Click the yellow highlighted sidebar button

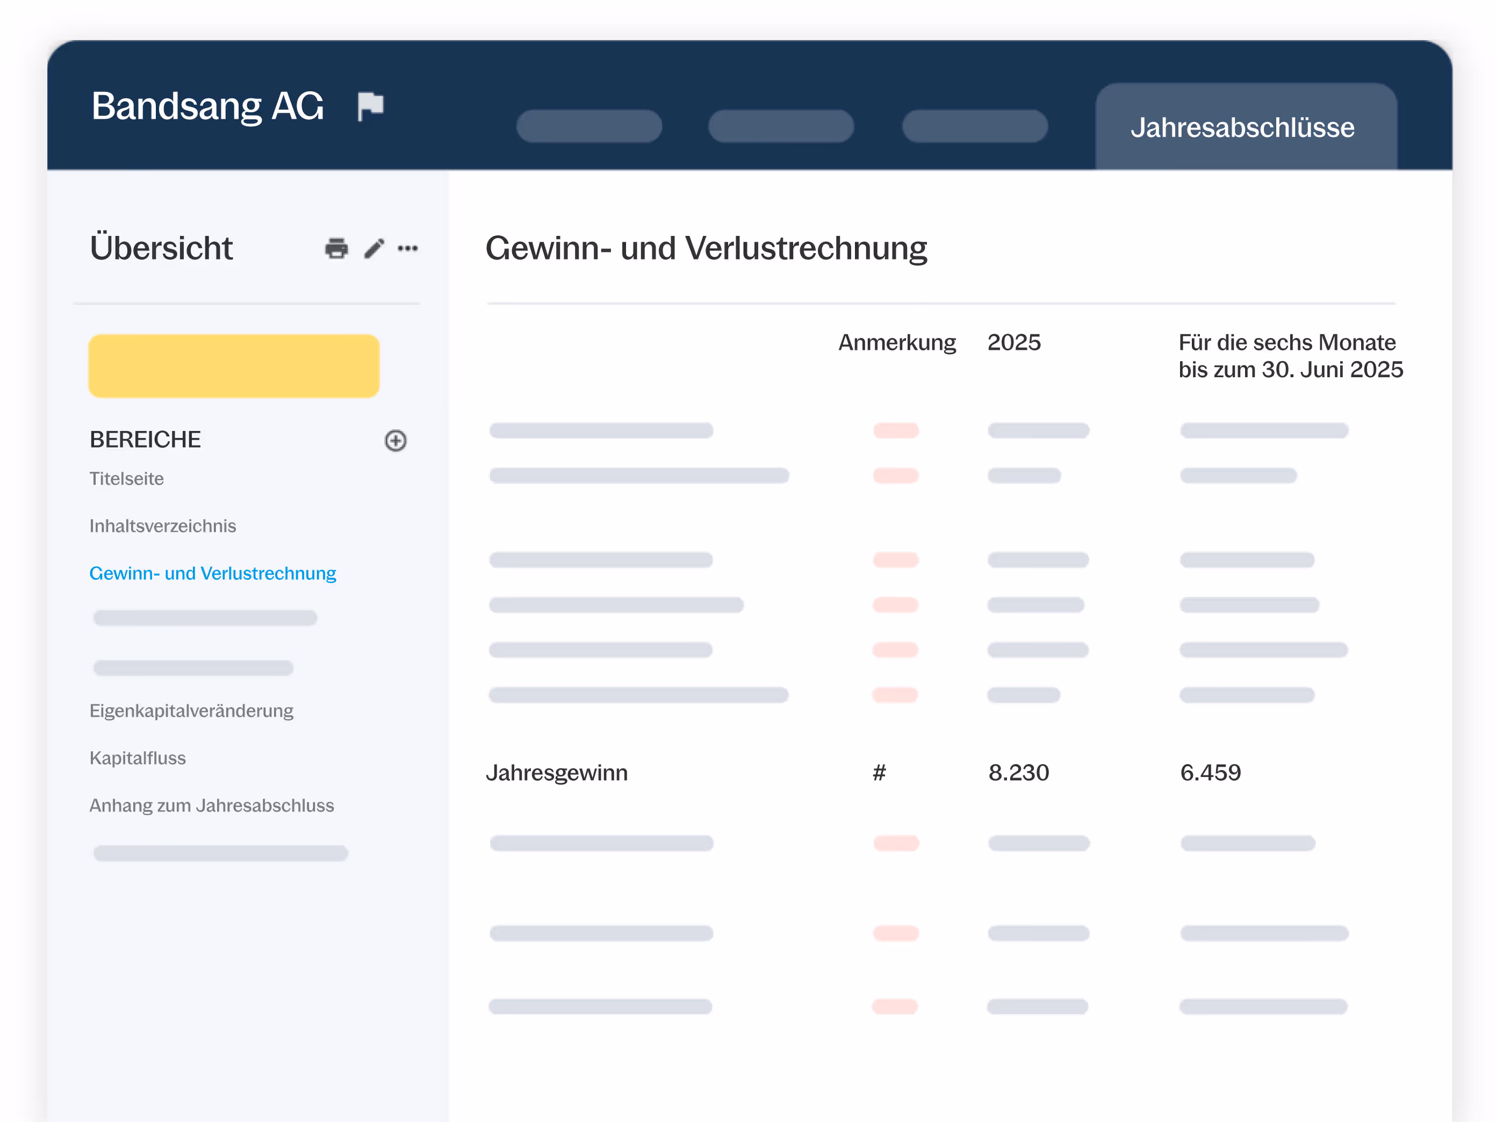[234, 366]
